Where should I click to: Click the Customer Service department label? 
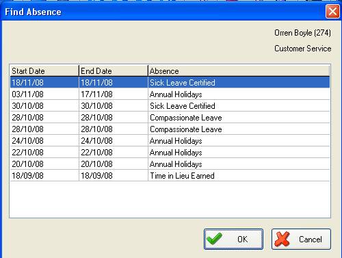coord(302,49)
